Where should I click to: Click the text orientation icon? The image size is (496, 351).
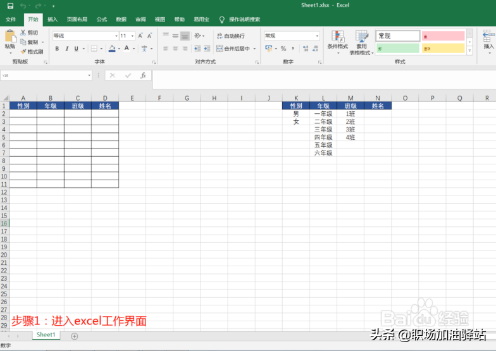pos(197,35)
